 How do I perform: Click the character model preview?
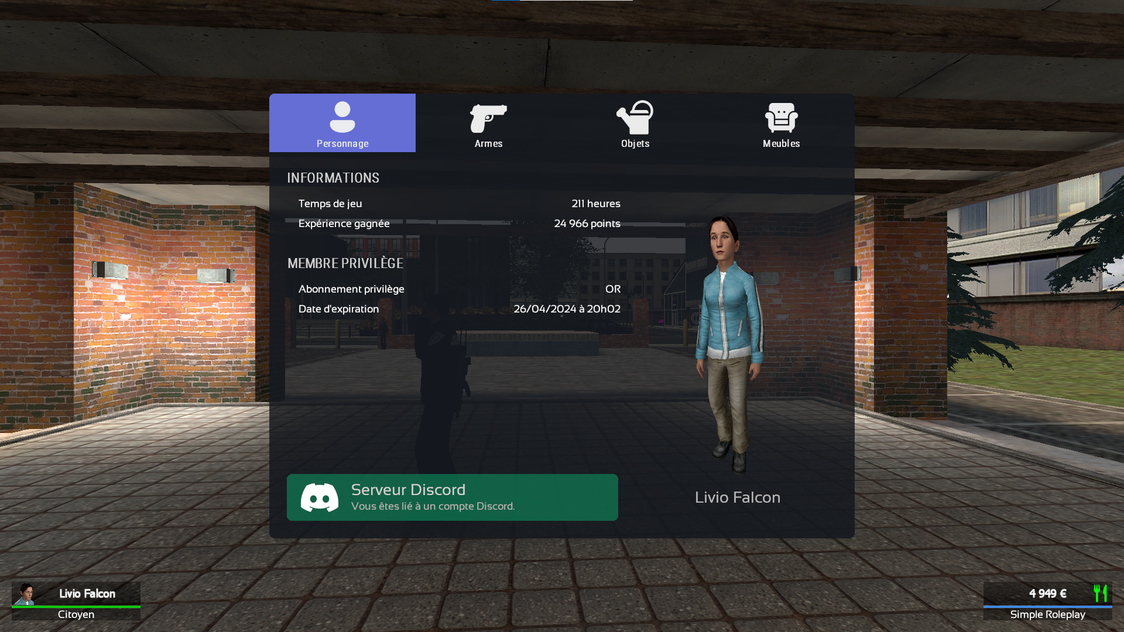coord(731,344)
